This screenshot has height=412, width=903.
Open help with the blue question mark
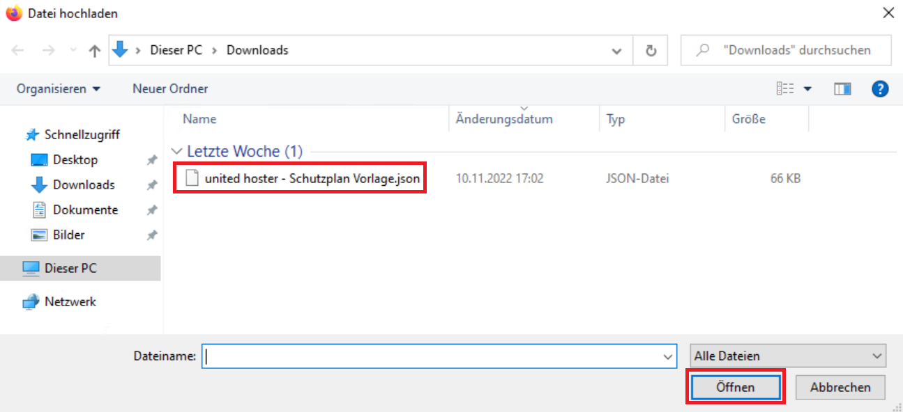tap(880, 88)
